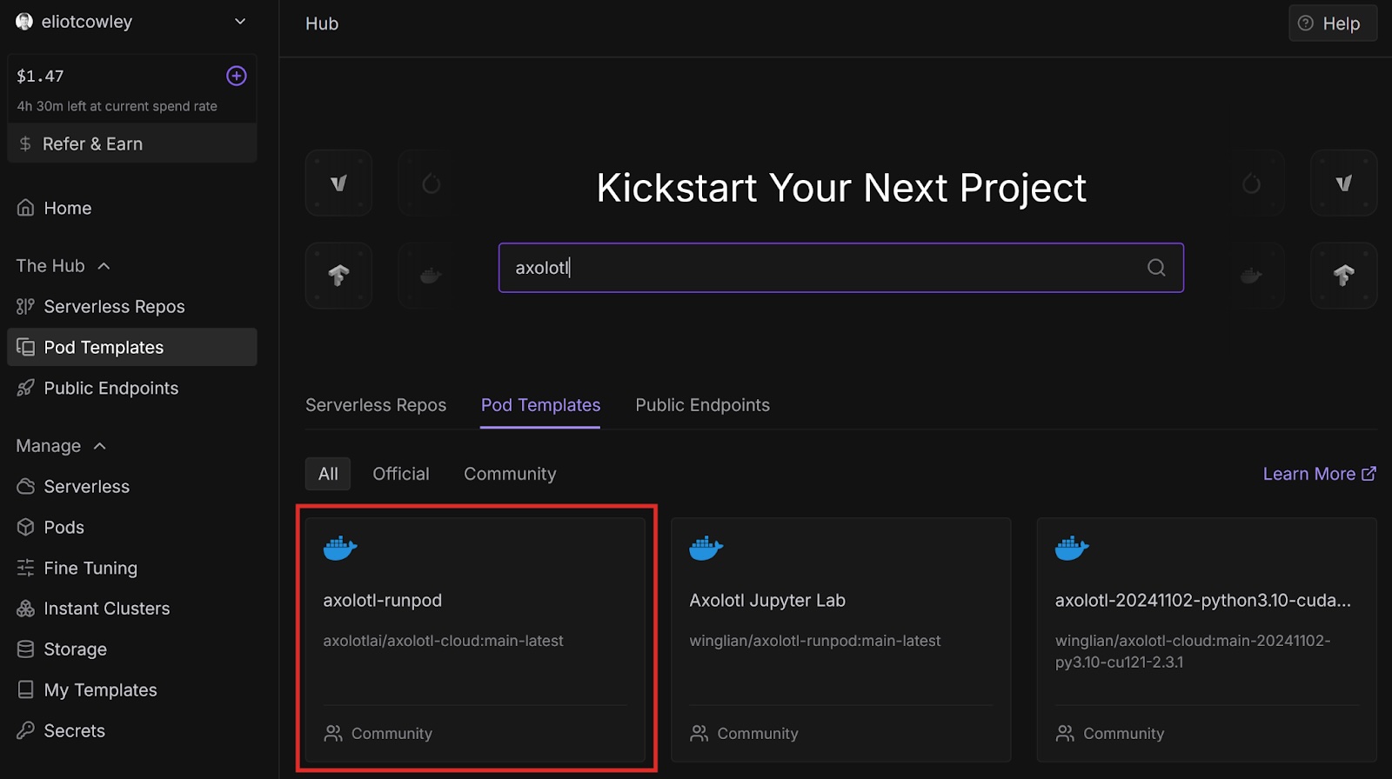This screenshot has width=1392, height=779.
Task: Filter templates by Community
Action: pyautogui.click(x=510, y=474)
